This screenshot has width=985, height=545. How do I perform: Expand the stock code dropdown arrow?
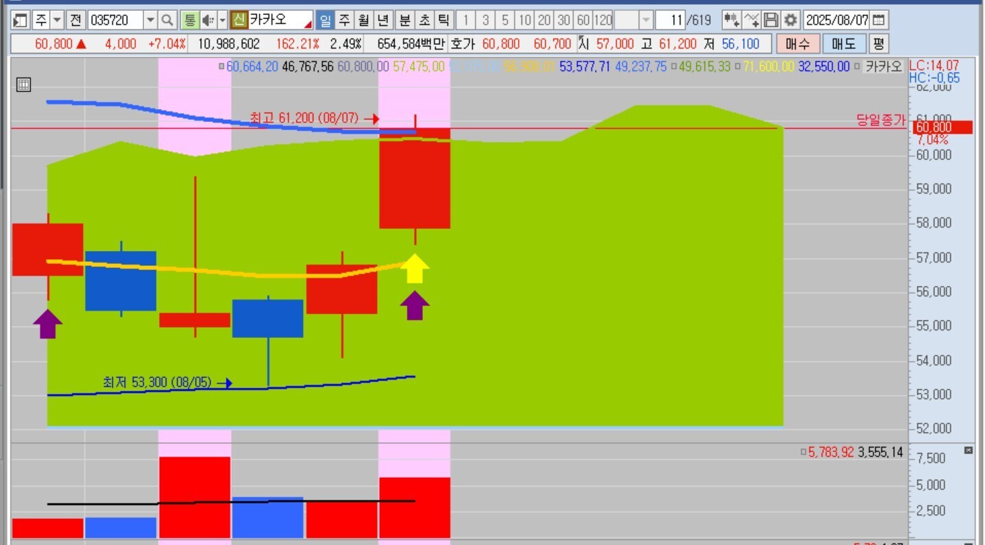[151, 20]
